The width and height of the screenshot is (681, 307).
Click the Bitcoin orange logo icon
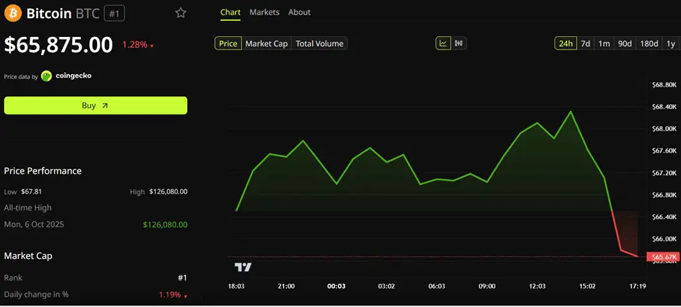[x=13, y=13]
